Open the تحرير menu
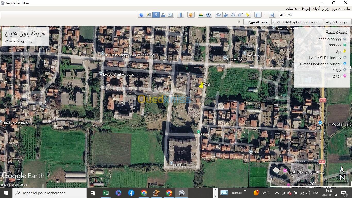The image size is (352, 198). tap(336, 9)
